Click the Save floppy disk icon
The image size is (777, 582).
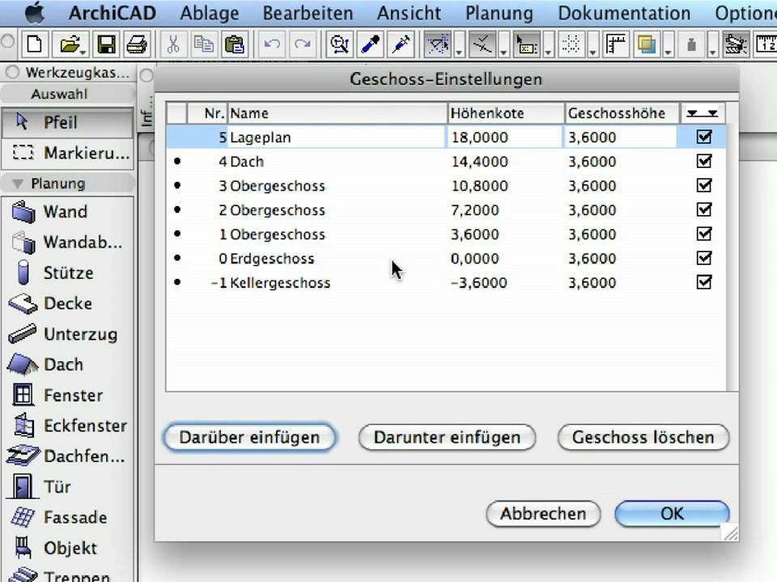106,45
